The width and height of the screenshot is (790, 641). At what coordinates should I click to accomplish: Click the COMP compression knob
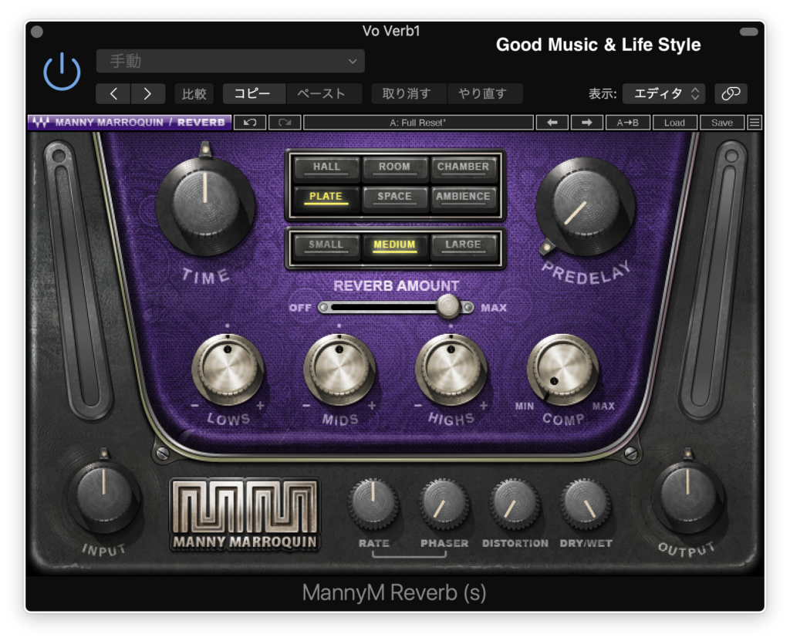click(562, 370)
